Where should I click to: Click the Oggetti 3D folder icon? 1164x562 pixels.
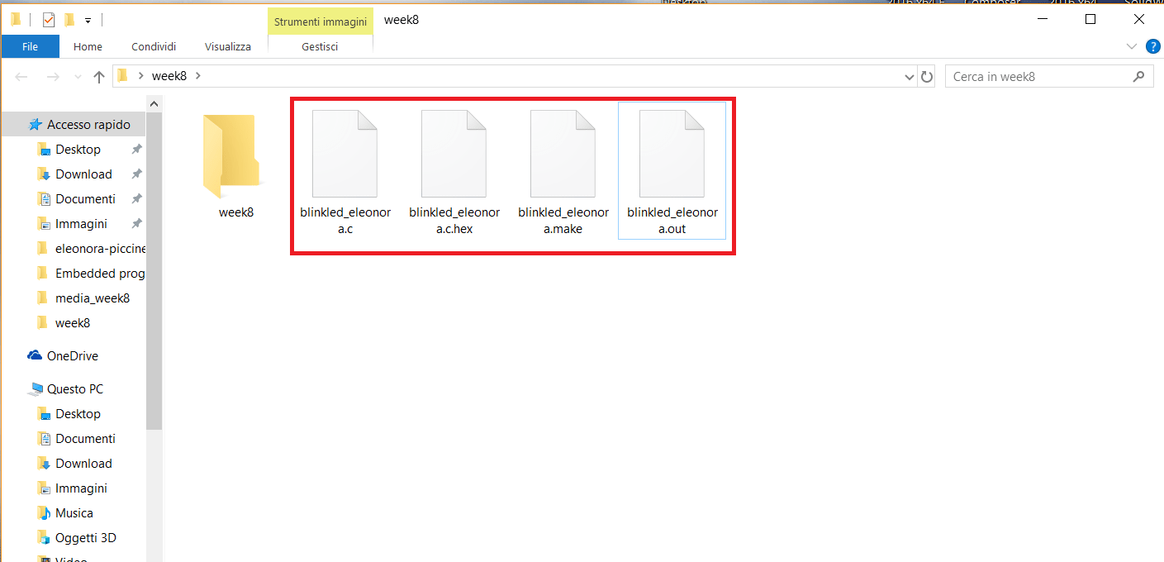(x=44, y=538)
